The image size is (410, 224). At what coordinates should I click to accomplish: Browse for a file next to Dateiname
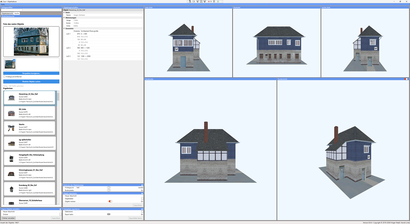click(x=142, y=212)
